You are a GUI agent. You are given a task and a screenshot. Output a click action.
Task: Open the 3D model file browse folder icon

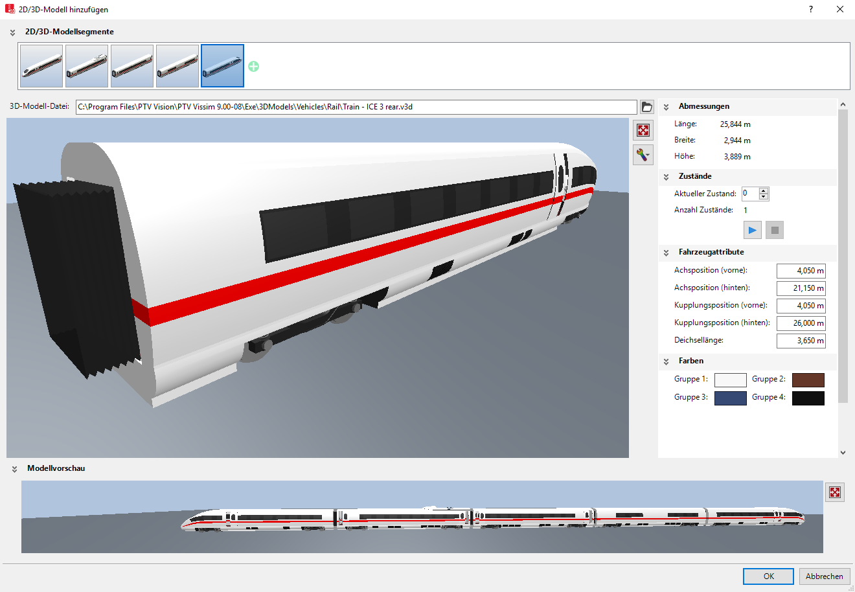click(646, 107)
